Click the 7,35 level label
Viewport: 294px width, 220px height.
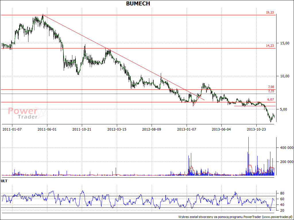point(271,91)
